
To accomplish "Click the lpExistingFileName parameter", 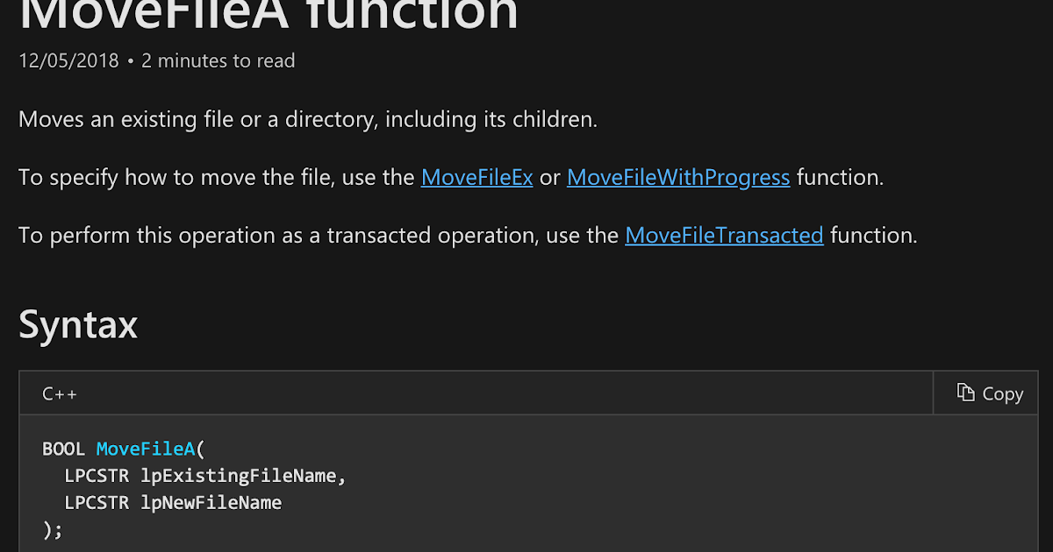I will tap(239, 477).
